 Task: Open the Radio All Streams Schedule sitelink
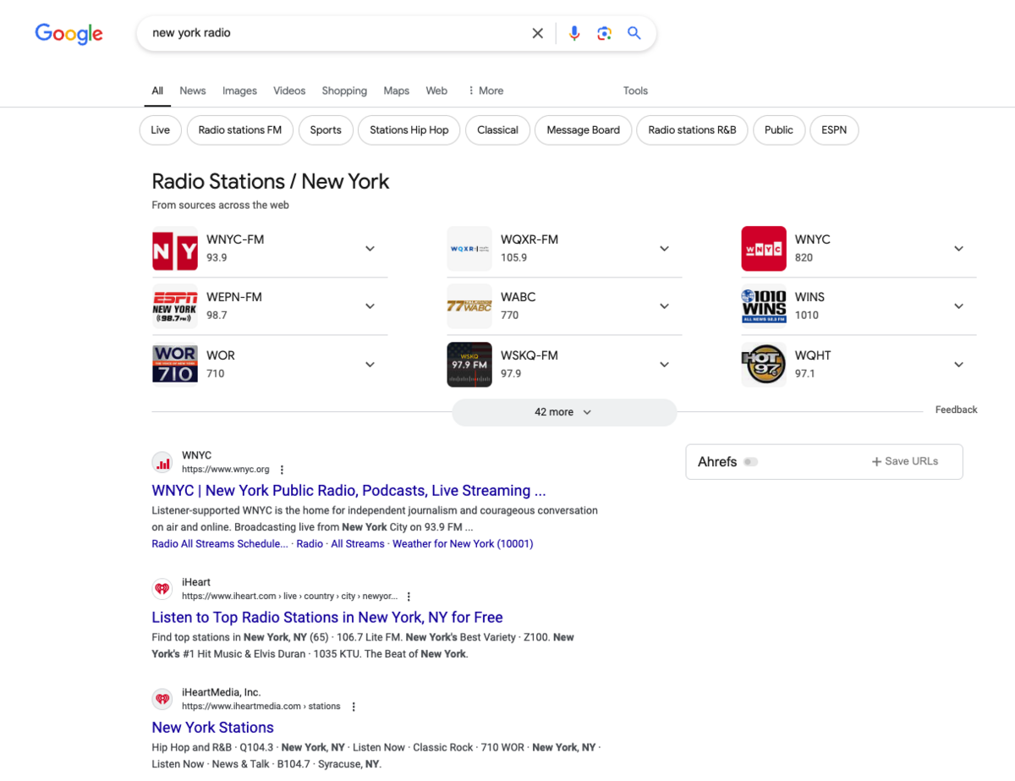pos(220,544)
